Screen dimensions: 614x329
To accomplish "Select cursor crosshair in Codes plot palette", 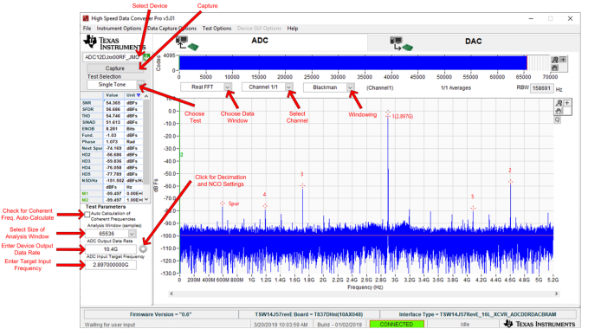I will pos(563,60).
